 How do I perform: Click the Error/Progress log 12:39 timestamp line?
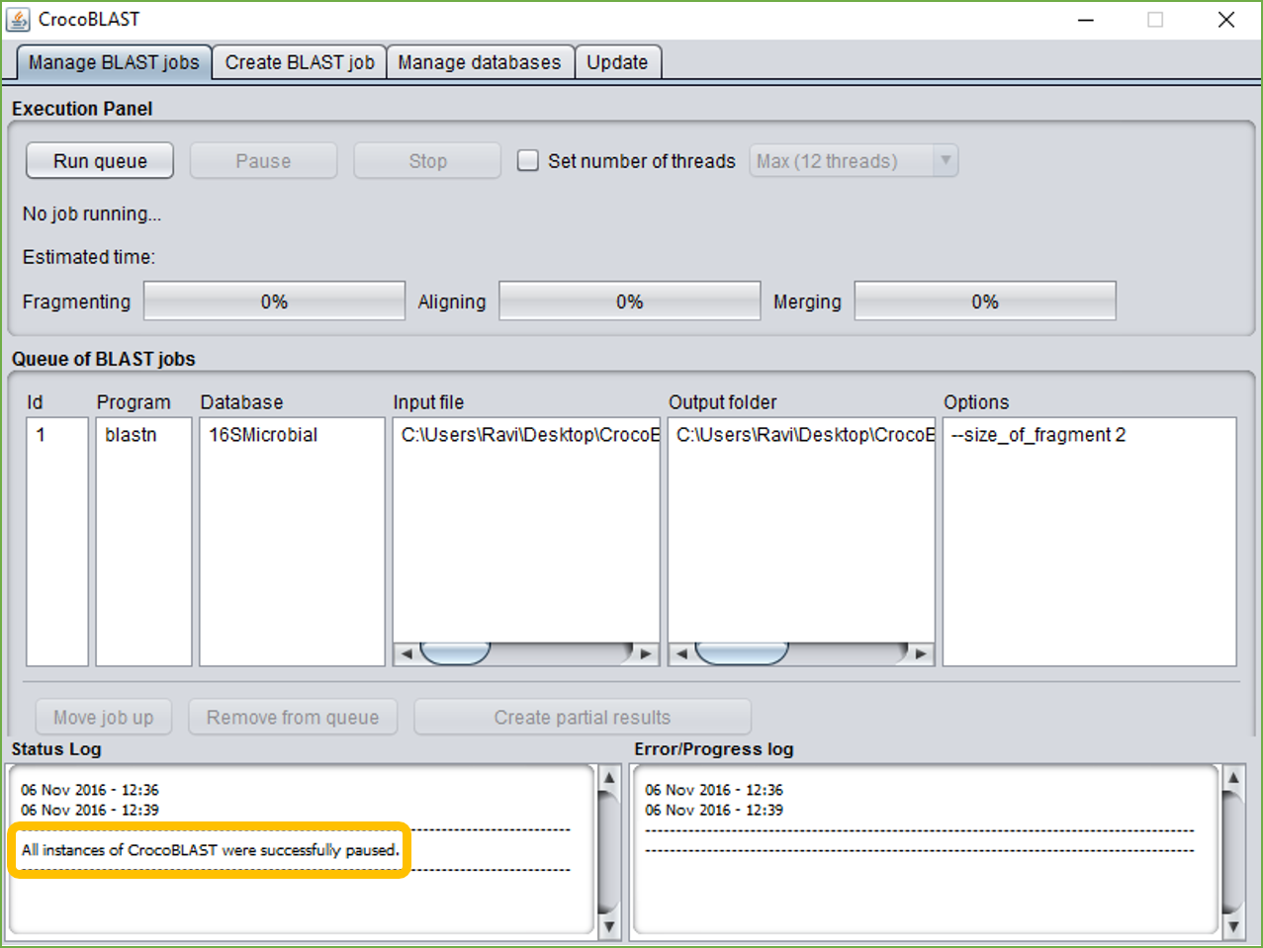(x=714, y=810)
